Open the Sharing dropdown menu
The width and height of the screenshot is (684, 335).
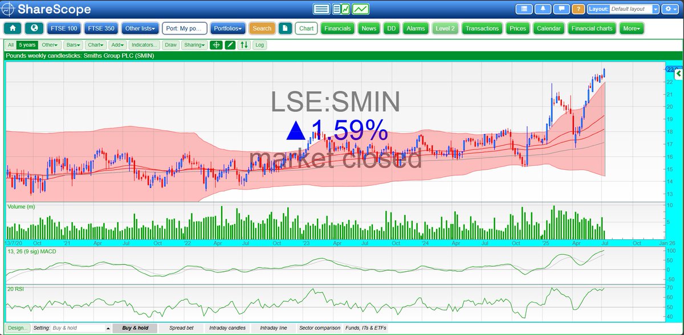point(194,44)
